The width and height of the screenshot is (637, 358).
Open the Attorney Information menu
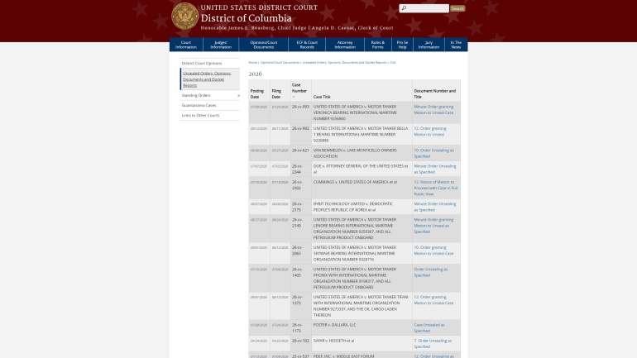[345, 45]
